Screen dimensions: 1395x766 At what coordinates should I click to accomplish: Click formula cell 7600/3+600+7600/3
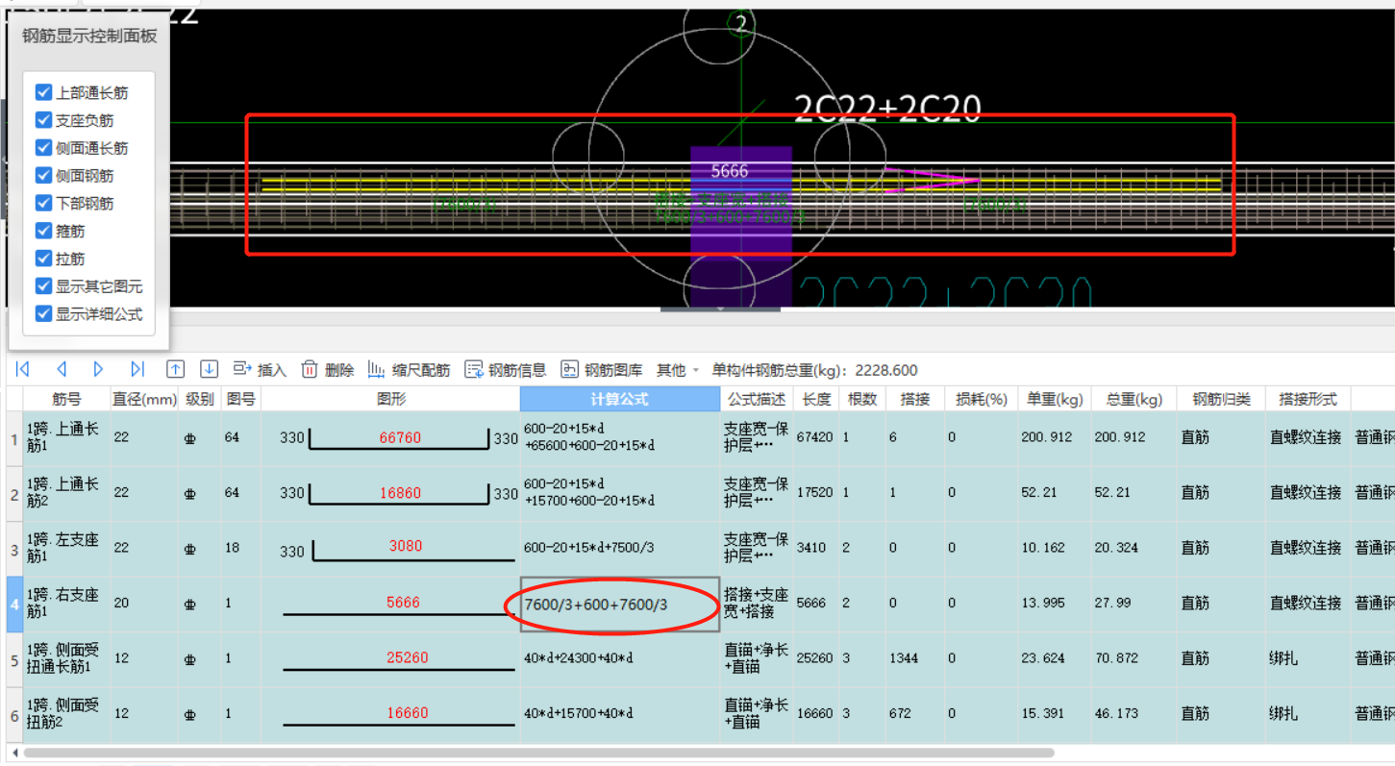click(619, 604)
